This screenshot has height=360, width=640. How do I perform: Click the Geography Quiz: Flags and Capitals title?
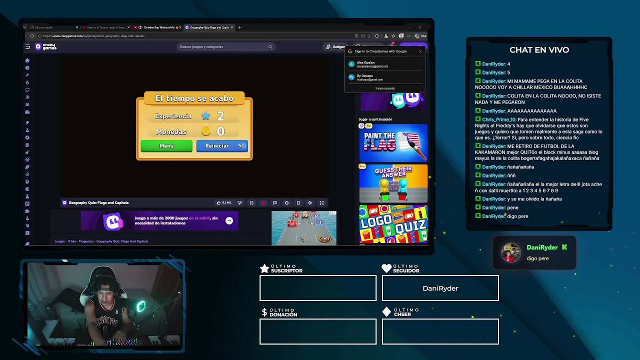point(98,202)
